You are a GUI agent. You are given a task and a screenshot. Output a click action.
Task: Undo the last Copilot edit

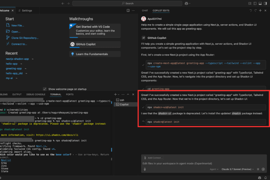pyautogui.click(x=251, y=11)
